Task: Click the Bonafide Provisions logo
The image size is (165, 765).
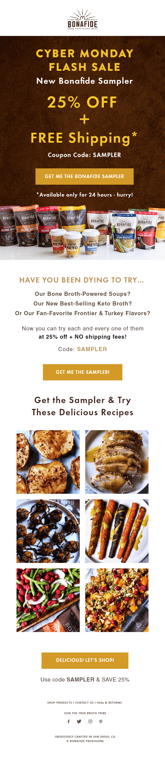Action: pyautogui.click(x=83, y=19)
